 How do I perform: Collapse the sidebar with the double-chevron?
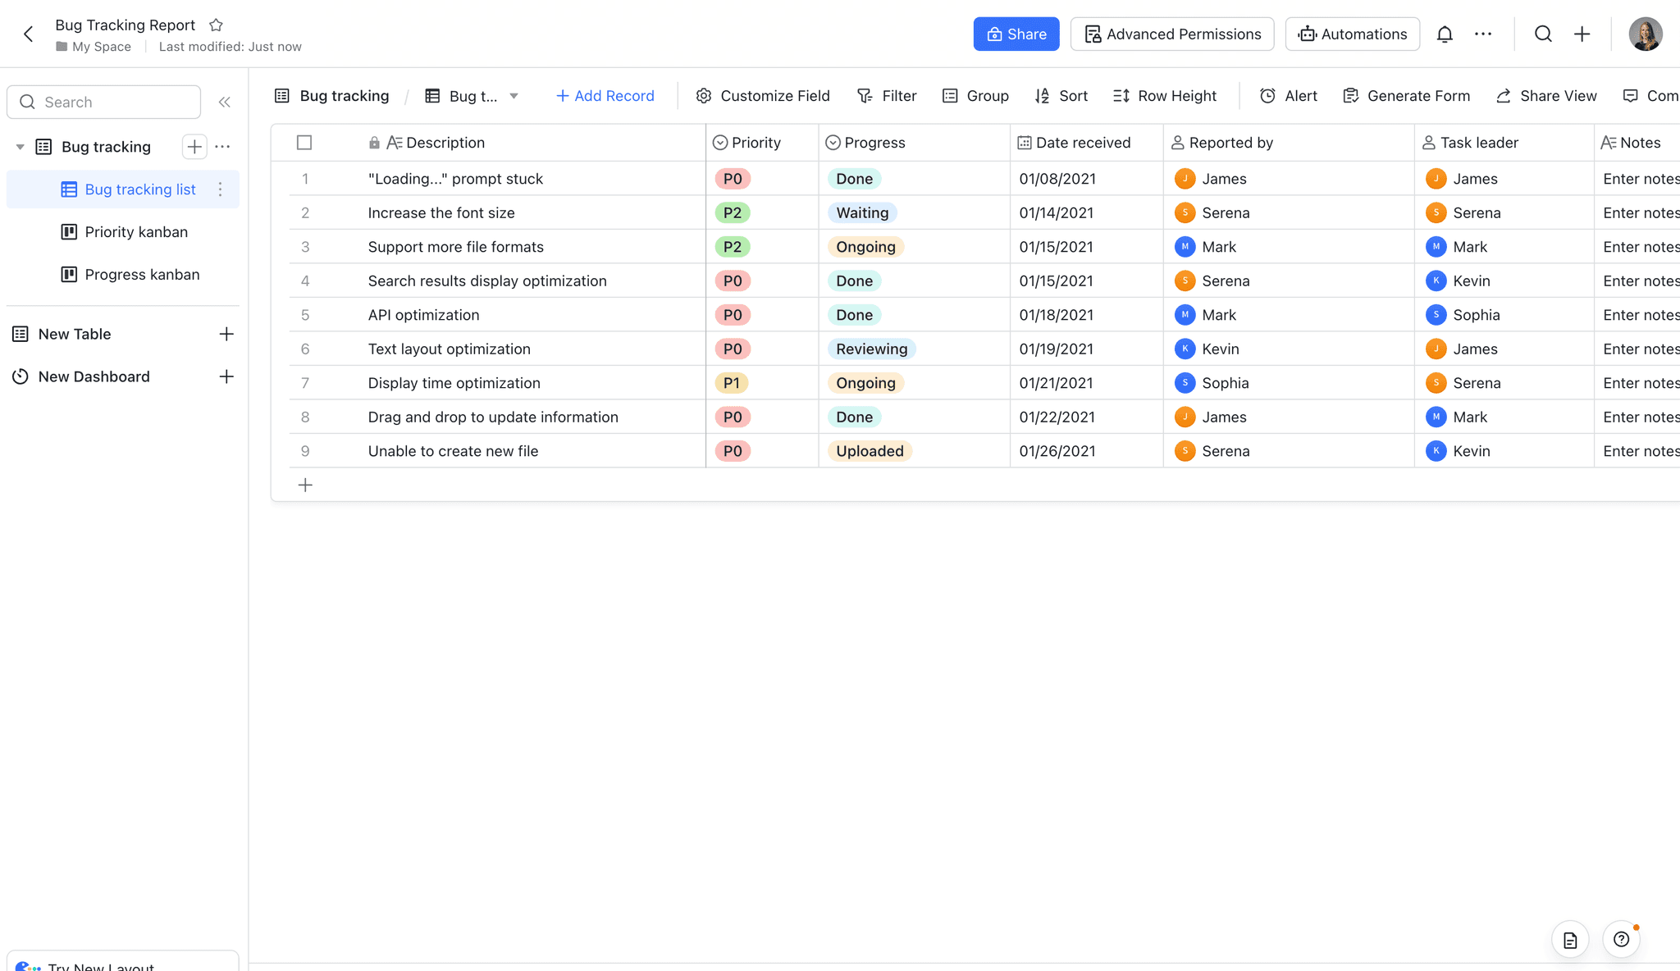tap(226, 102)
